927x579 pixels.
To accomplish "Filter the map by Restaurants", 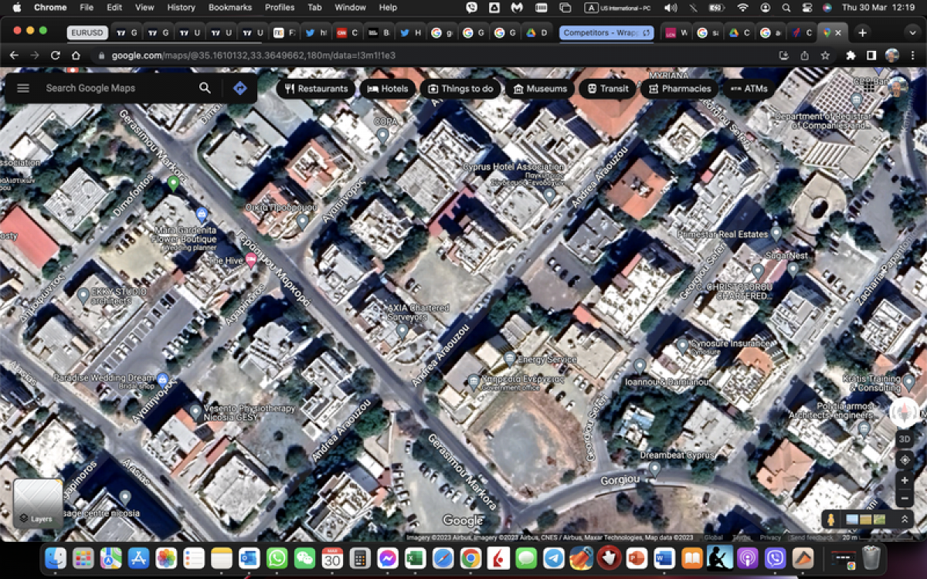I will (x=316, y=89).
